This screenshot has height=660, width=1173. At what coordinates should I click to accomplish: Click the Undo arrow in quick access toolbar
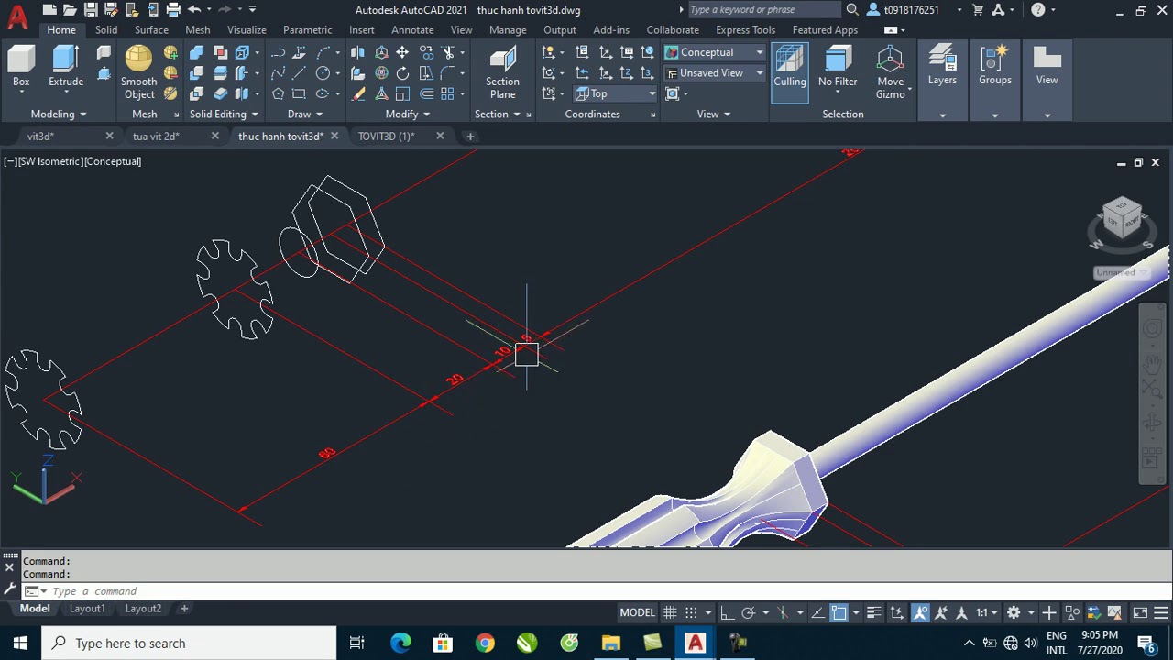pyautogui.click(x=194, y=10)
